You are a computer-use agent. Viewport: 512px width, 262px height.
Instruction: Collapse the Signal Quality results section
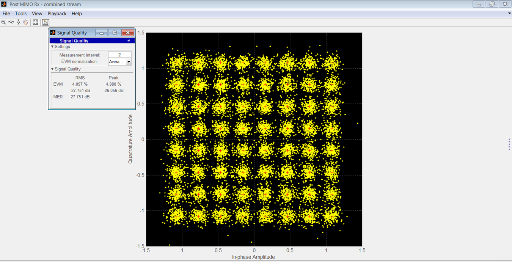tap(52, 69)
